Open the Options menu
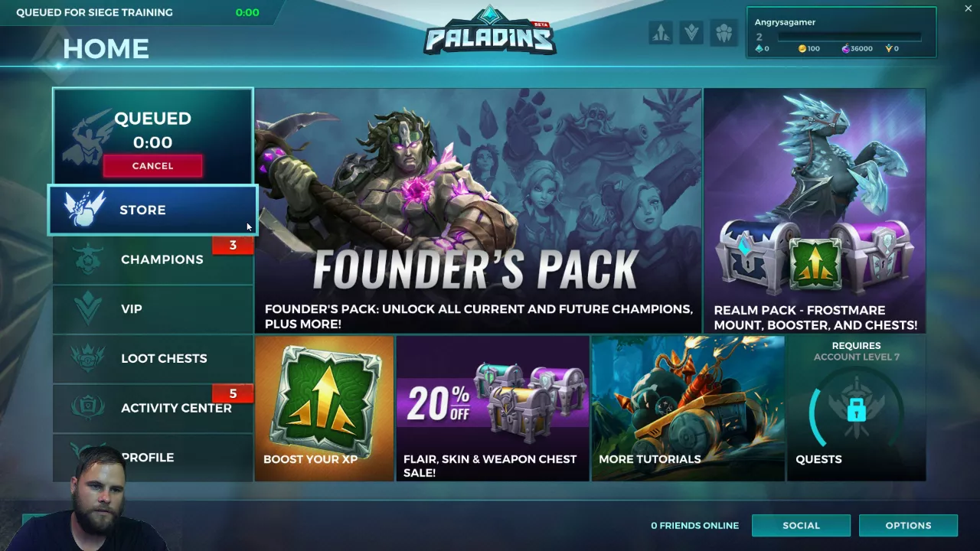 [x=908, y=526]
